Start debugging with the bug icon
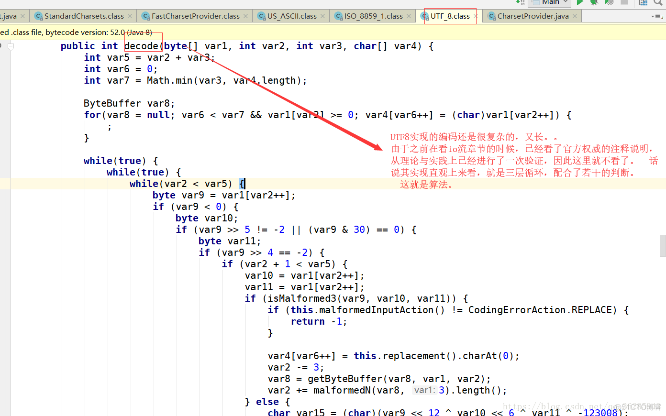666x416 pixels. [594, 2]
